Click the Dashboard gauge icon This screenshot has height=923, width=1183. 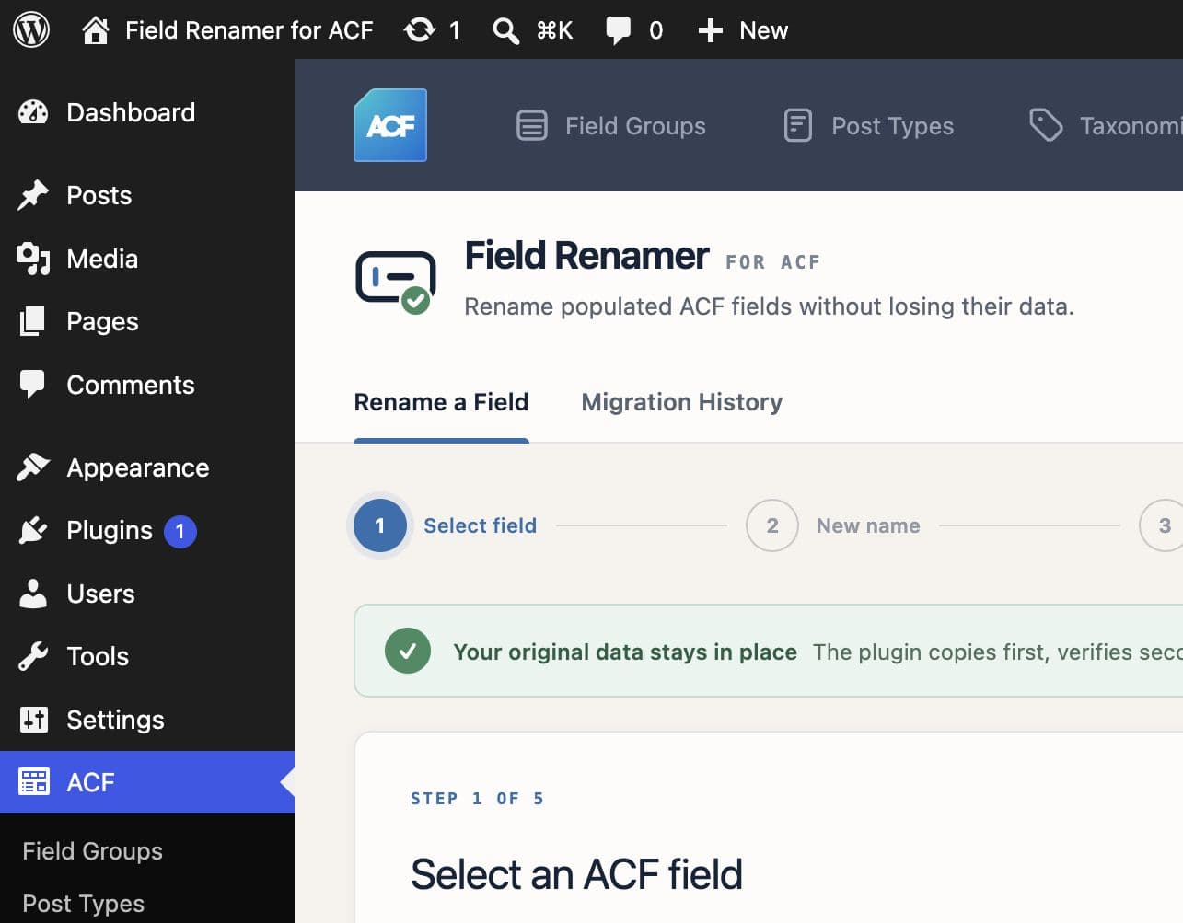click(x=33, y=112)
